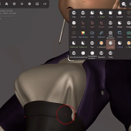Pick the Nudge tool
Viewport: 131px width, 131px height.
(129, 24)
